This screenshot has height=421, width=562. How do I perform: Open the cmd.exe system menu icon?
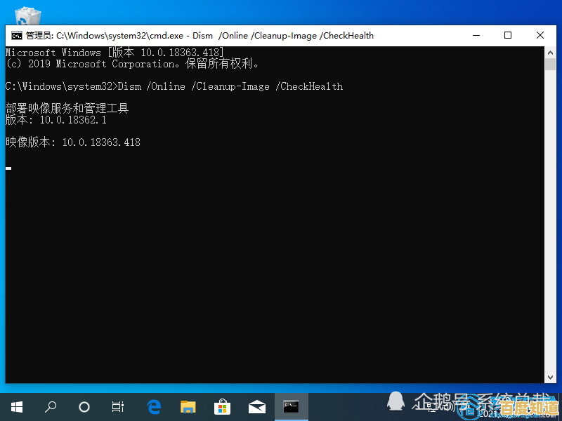(x=13, y=35)
